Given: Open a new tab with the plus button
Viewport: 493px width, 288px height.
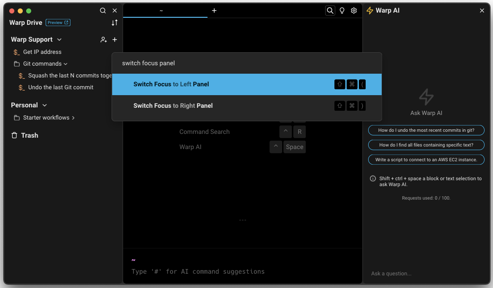Looking at the screenshot, I should pyautogui.click(x=214, y=11).
